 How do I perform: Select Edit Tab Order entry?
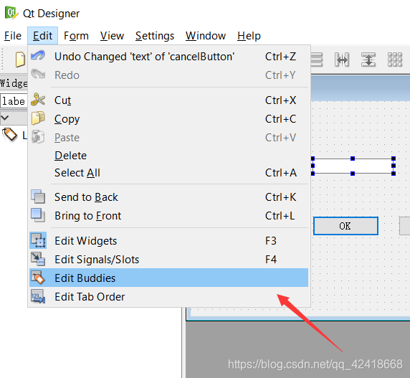169,297
